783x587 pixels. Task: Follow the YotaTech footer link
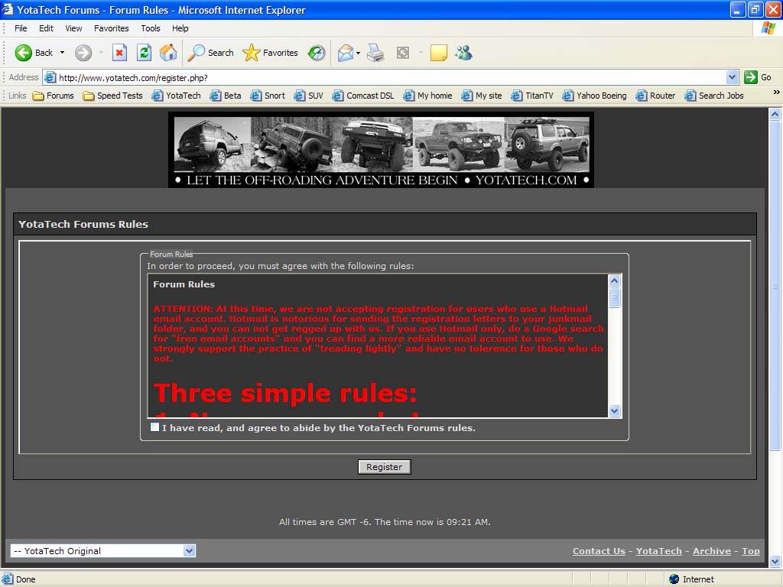pyautogui.click(x=658, y=551)
